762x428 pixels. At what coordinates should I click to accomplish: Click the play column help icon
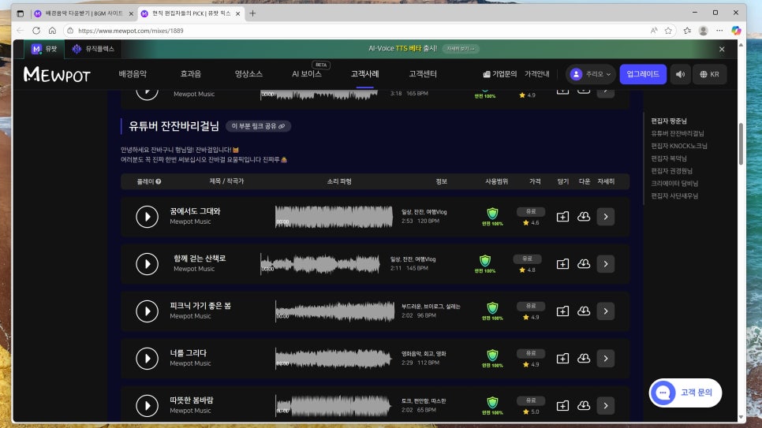pos(159,182)
